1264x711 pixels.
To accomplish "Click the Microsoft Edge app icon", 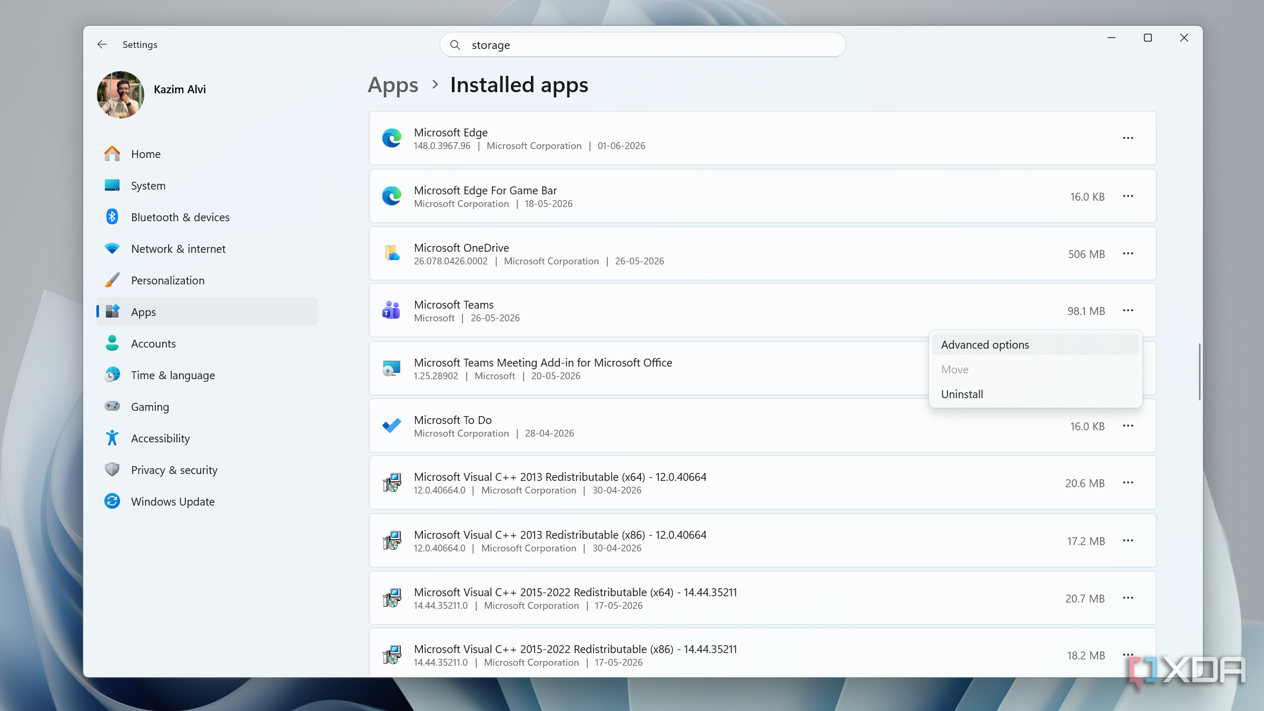I will point(392,139).
